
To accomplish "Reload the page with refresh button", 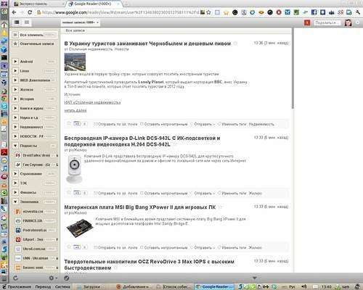I will [x=30, y=12].
